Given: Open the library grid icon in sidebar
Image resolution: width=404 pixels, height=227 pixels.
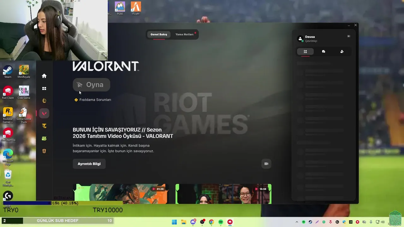Looking at the screenshot, I should coord(44,89).
